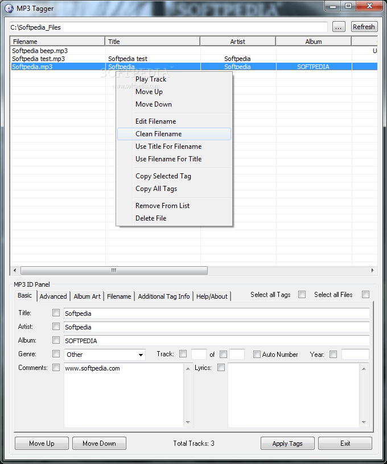Select Copy Selected Tag

174,176
